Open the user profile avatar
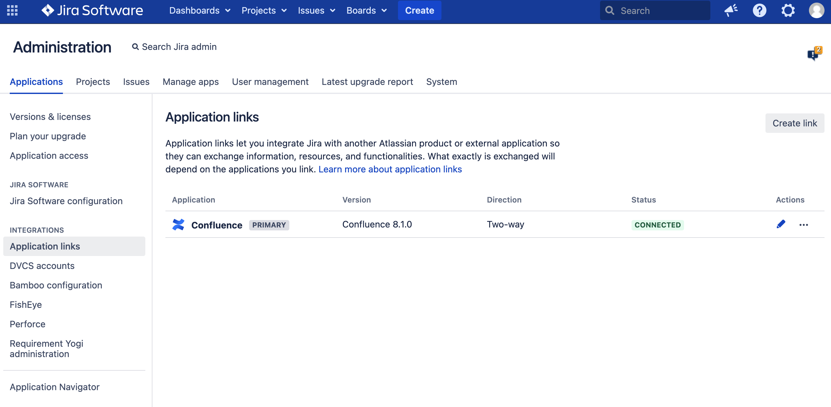Image resolution: width=831 pixels, height=407 pixels. [816, 10]
